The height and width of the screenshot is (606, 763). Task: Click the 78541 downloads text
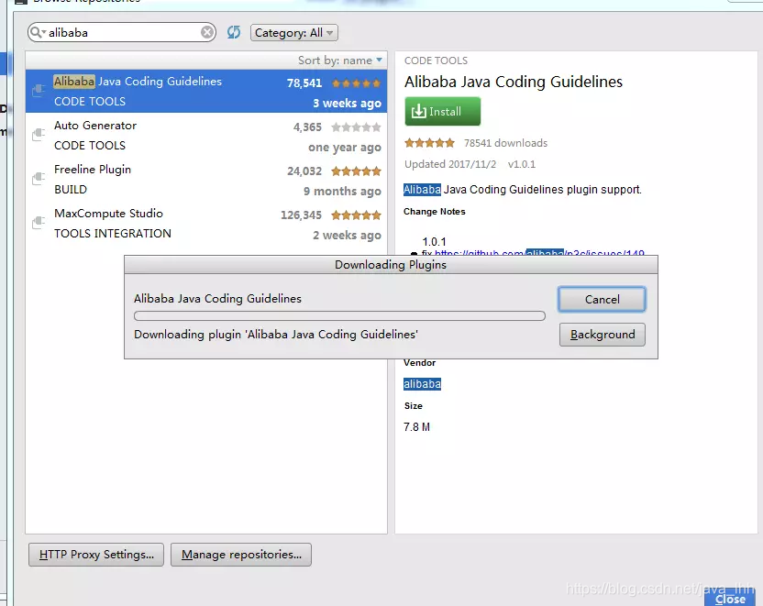505,143
